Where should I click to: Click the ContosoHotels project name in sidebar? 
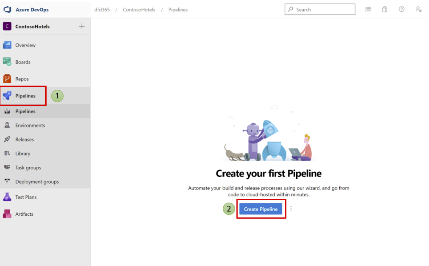[x=32, y=27]
